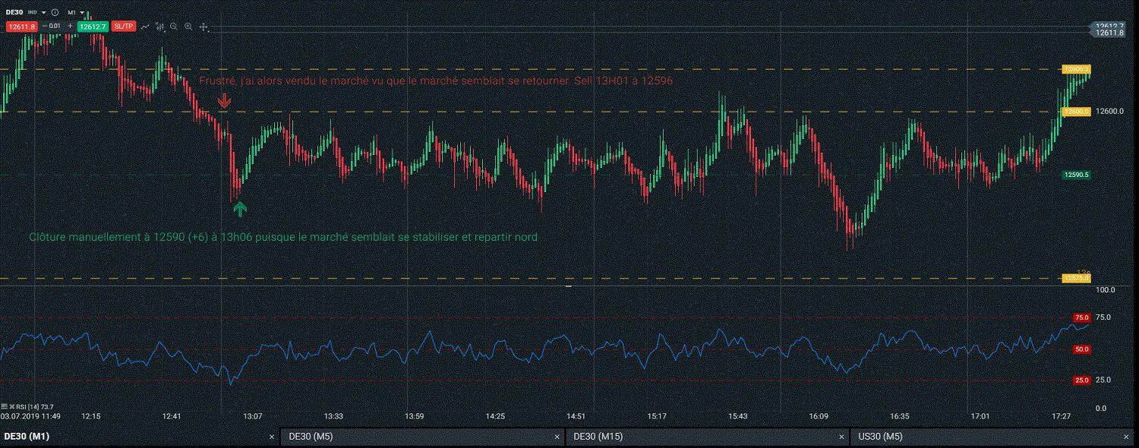
Task: Open the DE30 instrument dropdown arrow
Action: 44,12
